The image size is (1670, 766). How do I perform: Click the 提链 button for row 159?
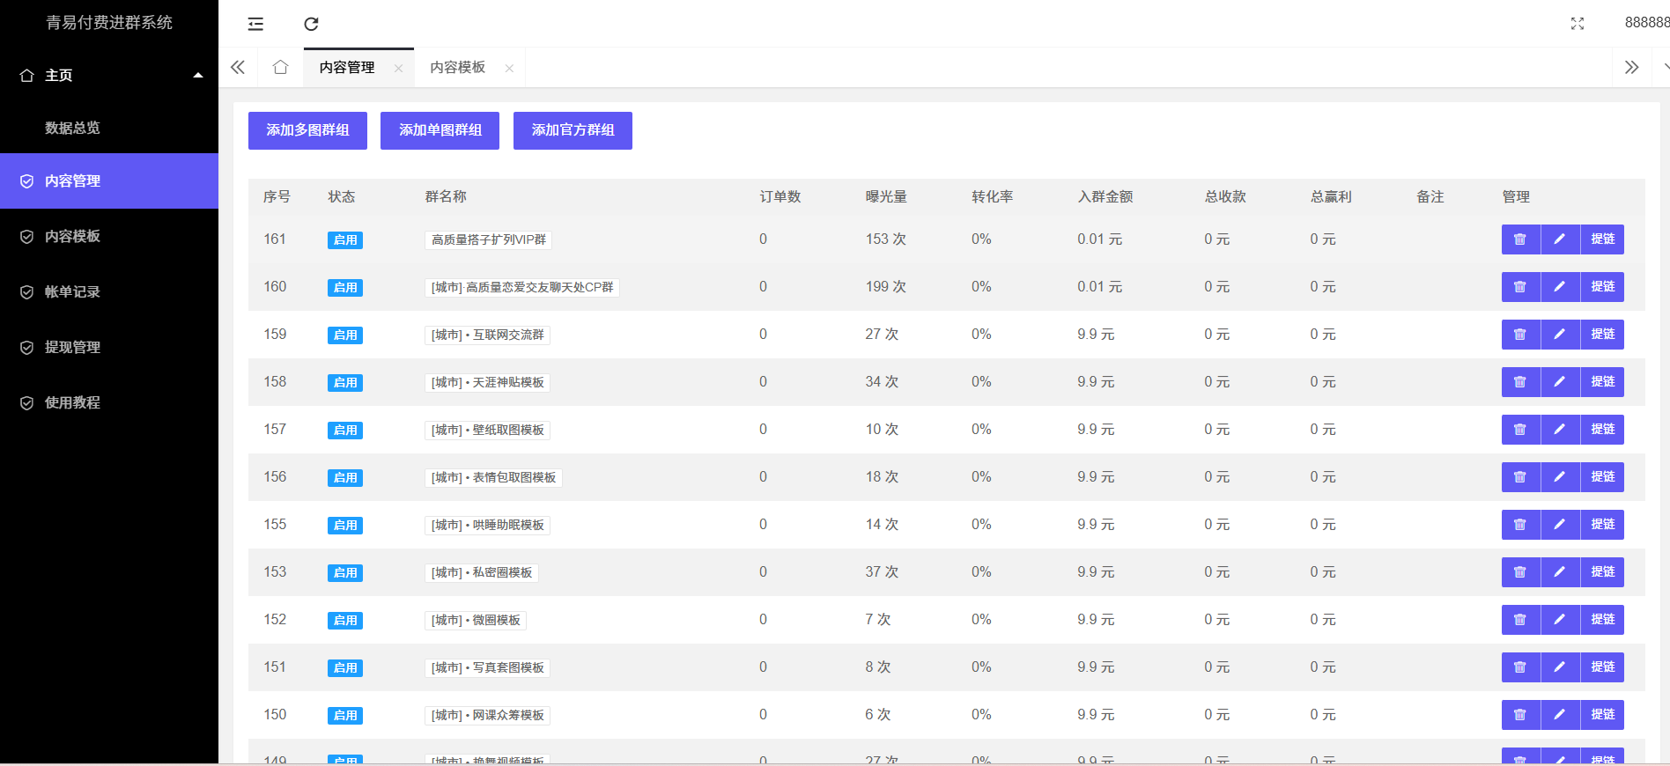click(1602, 335)
